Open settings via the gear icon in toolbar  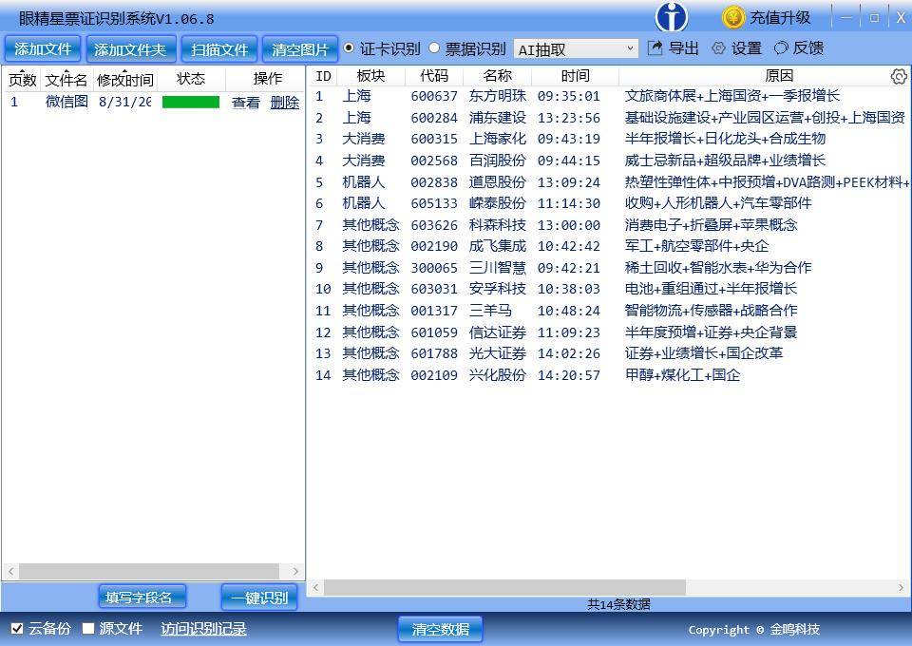click(x=718, y=48)
